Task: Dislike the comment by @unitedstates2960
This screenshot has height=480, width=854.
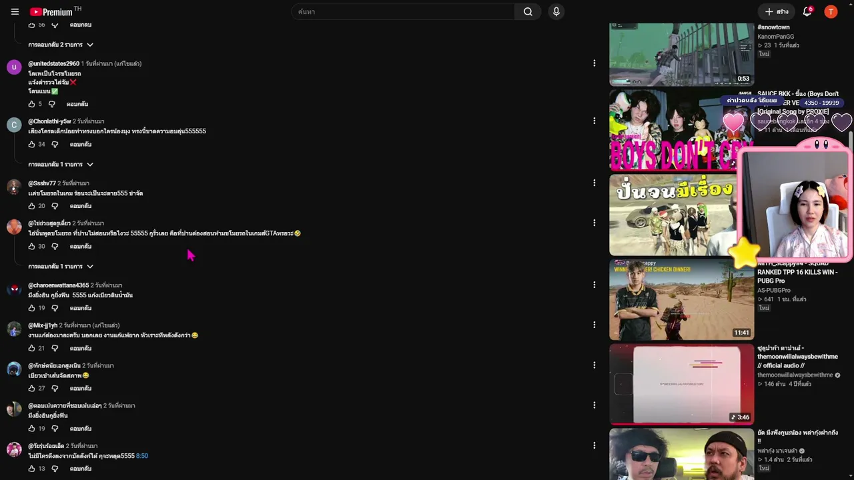Action: 51,104
